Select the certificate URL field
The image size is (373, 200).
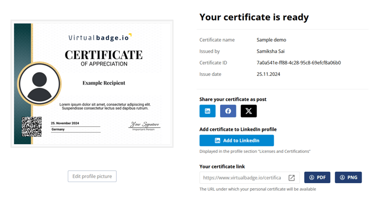(249, 178)
